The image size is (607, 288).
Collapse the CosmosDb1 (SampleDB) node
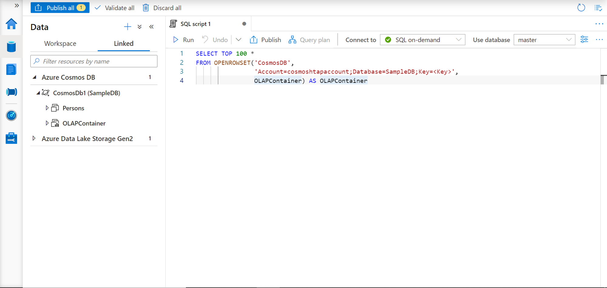pyautogui.click(x=38, y=93)
